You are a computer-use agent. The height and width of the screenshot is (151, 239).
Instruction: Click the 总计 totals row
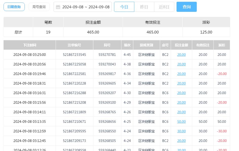tap(18, 32)
